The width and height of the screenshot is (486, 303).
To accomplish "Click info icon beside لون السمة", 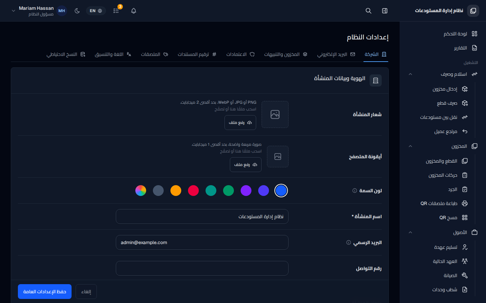I will coord(355,191).
